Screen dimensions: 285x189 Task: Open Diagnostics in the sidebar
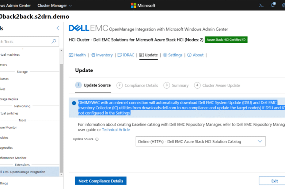coord(6,148)
